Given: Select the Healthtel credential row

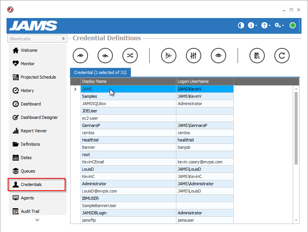Looking at the screenshot, I should [157, 140].
